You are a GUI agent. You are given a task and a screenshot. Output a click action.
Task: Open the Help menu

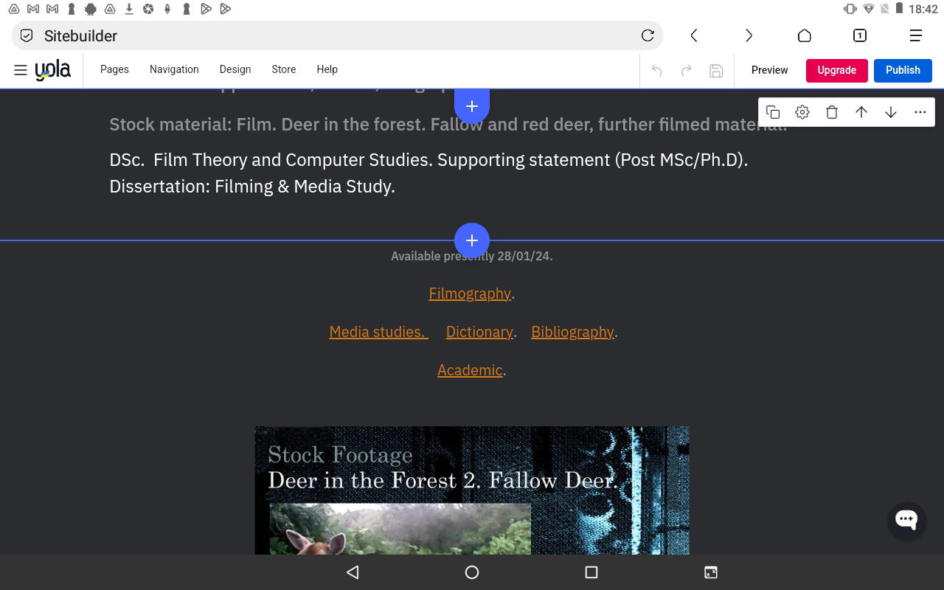327,69
